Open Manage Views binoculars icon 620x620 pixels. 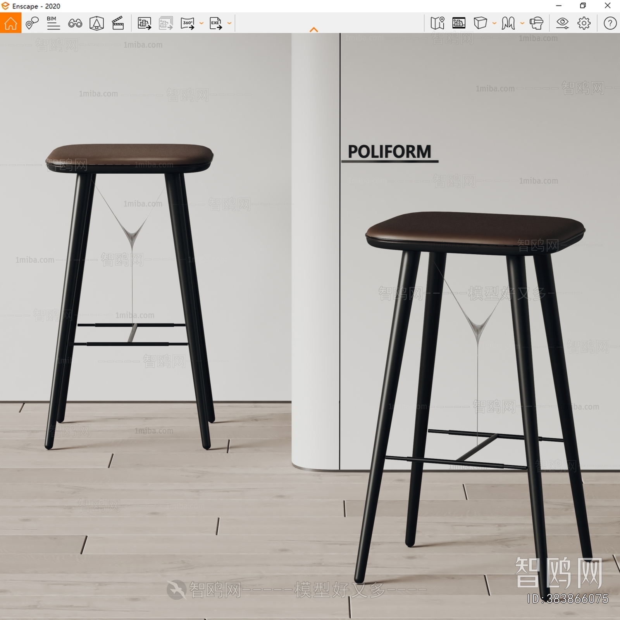(75, 23)
